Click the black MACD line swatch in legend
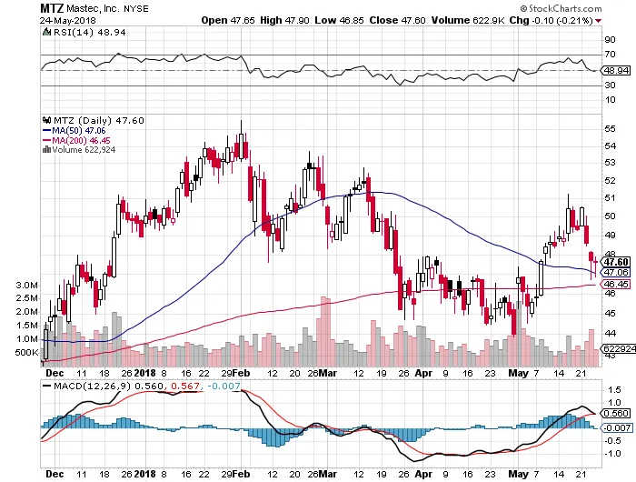This screenshot has width=636, height=482. tap(46, 386)
